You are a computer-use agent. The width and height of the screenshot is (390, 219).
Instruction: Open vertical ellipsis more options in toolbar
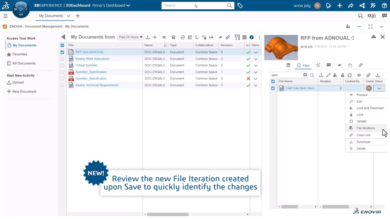[259, 37]
